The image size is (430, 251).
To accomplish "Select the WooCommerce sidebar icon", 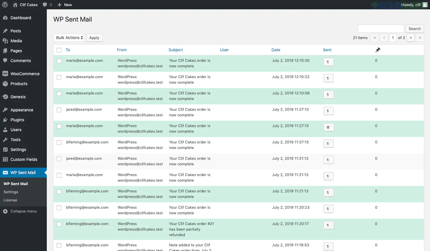I will pos(6,73).
